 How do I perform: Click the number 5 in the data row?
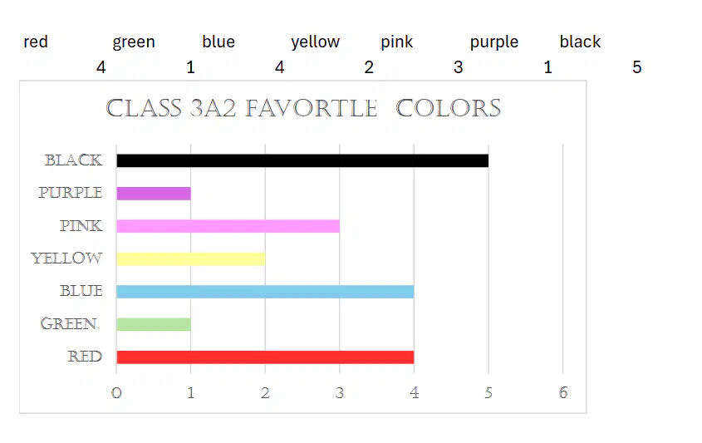pyautogui.click(x=636, y=67)
